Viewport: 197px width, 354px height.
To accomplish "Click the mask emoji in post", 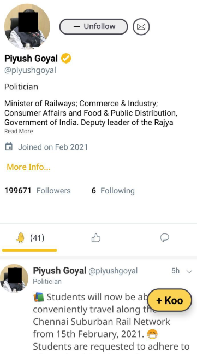I will 152,334.
